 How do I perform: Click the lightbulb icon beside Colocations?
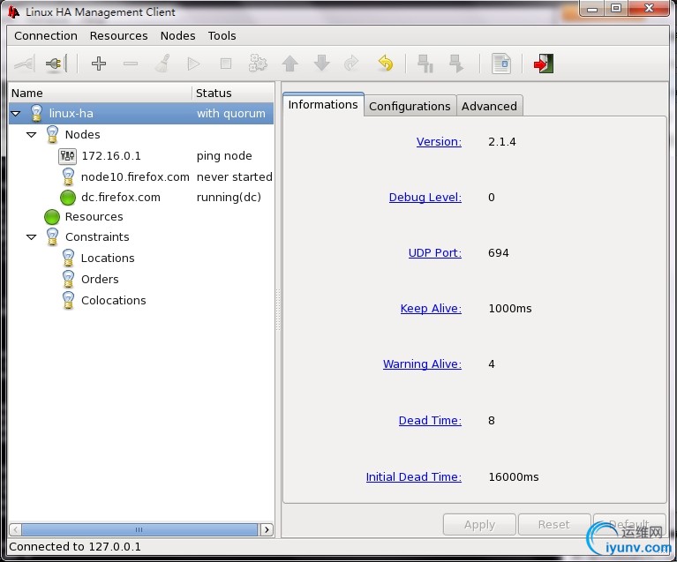(x=68, y=301)
